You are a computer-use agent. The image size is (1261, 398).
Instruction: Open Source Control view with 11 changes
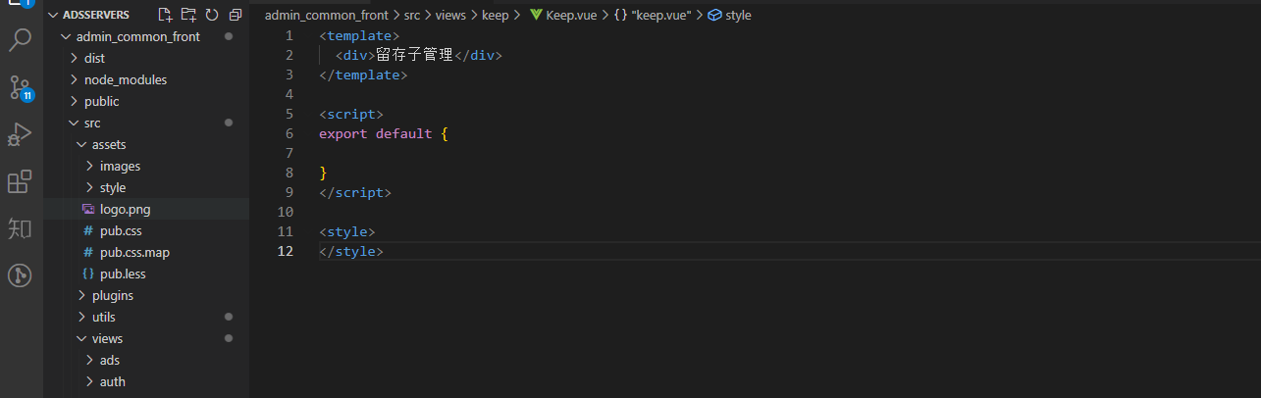[20, 88]
